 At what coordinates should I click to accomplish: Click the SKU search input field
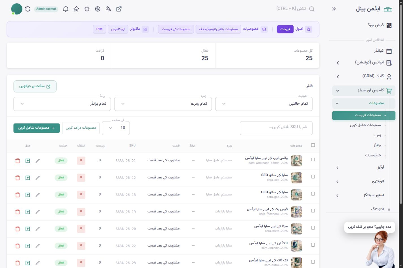(x=276, y=128)
